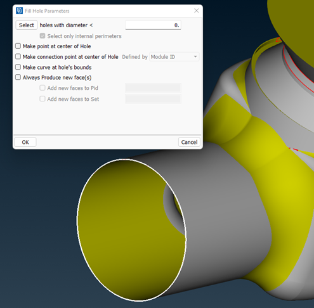Close the Fill Hole Parameters dialog
Viewport: 314px width, 308px height.
tap(196, 11)
